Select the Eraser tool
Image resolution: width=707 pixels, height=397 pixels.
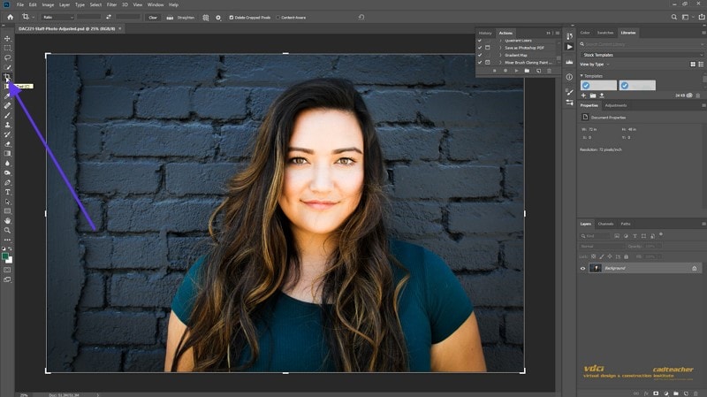coord(7,144)
